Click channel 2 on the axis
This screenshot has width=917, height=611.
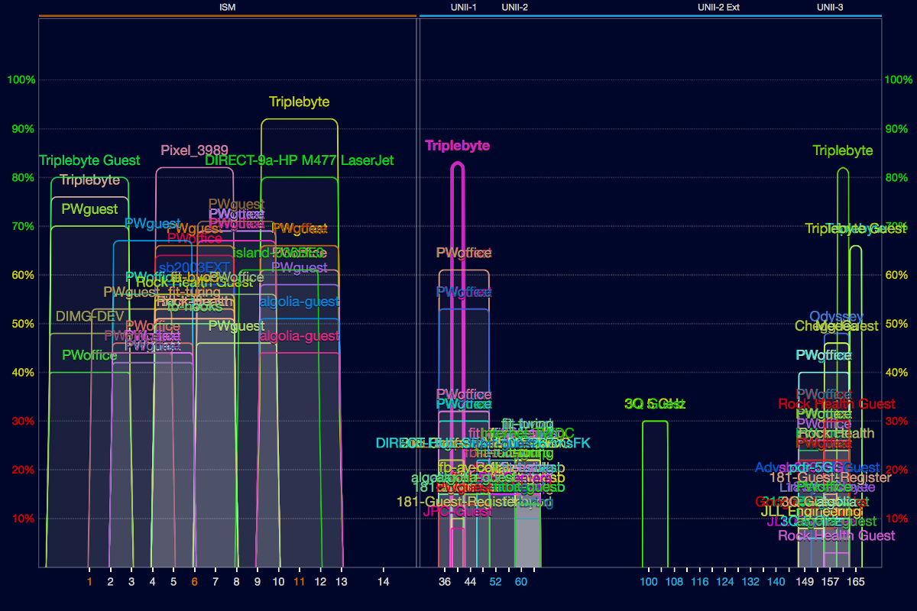pos(110,582)
